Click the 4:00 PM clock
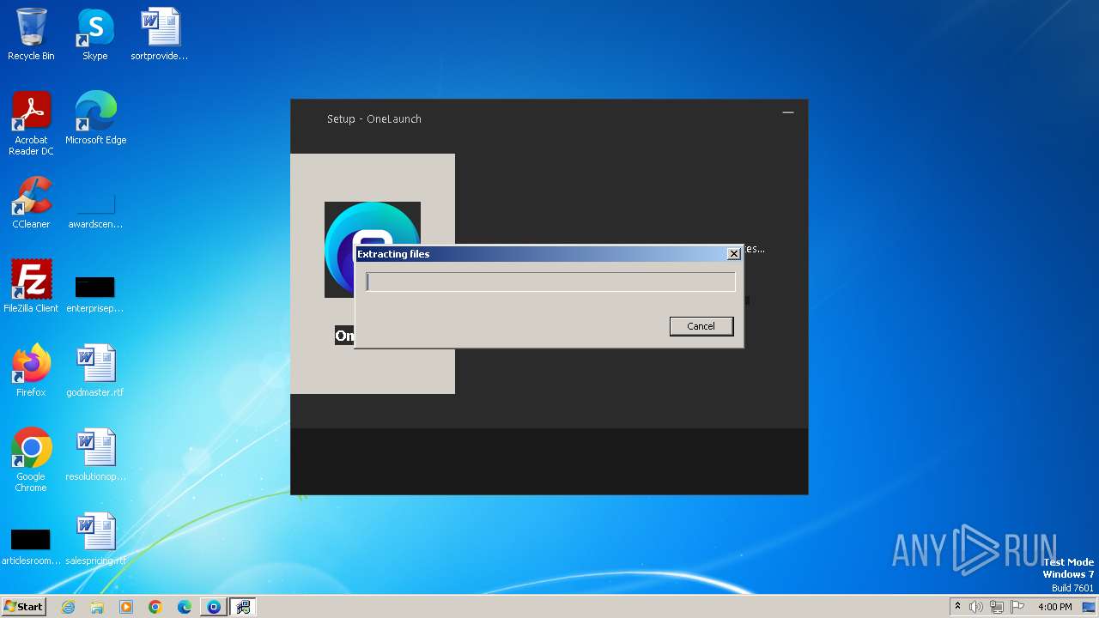The height and width of the screenshot is (618, 1099). click(x=1054, y=607)
